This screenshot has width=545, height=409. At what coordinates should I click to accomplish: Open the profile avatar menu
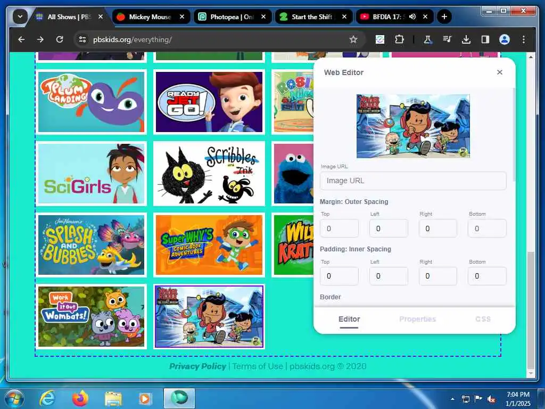[x=505, y=39]
